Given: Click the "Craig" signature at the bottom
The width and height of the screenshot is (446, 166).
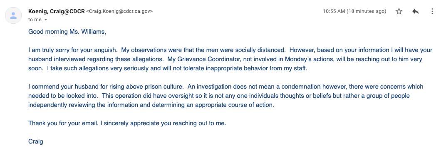Looking at the screenshot, I should pyautogui.click(x=35, y=141).
